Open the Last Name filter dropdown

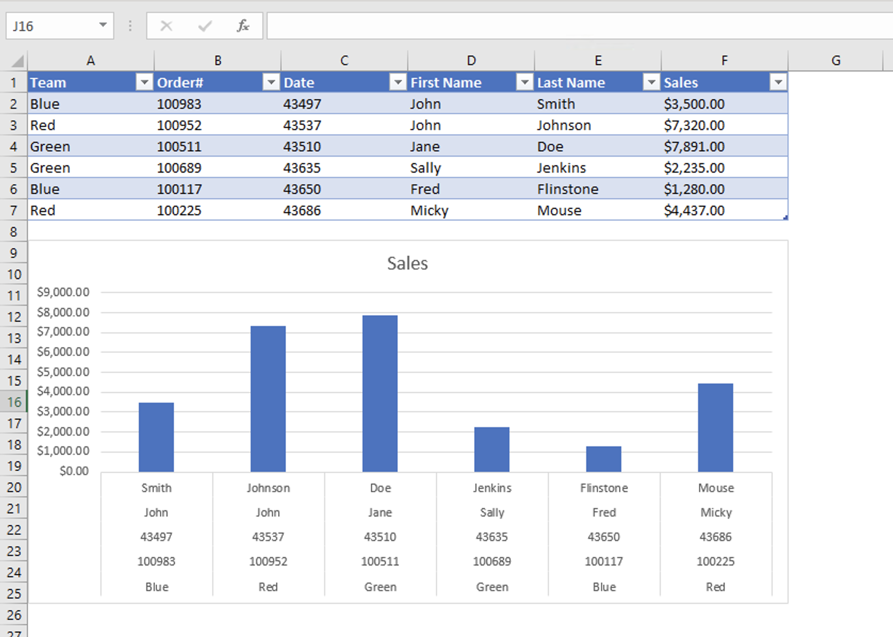pos(651,82)
